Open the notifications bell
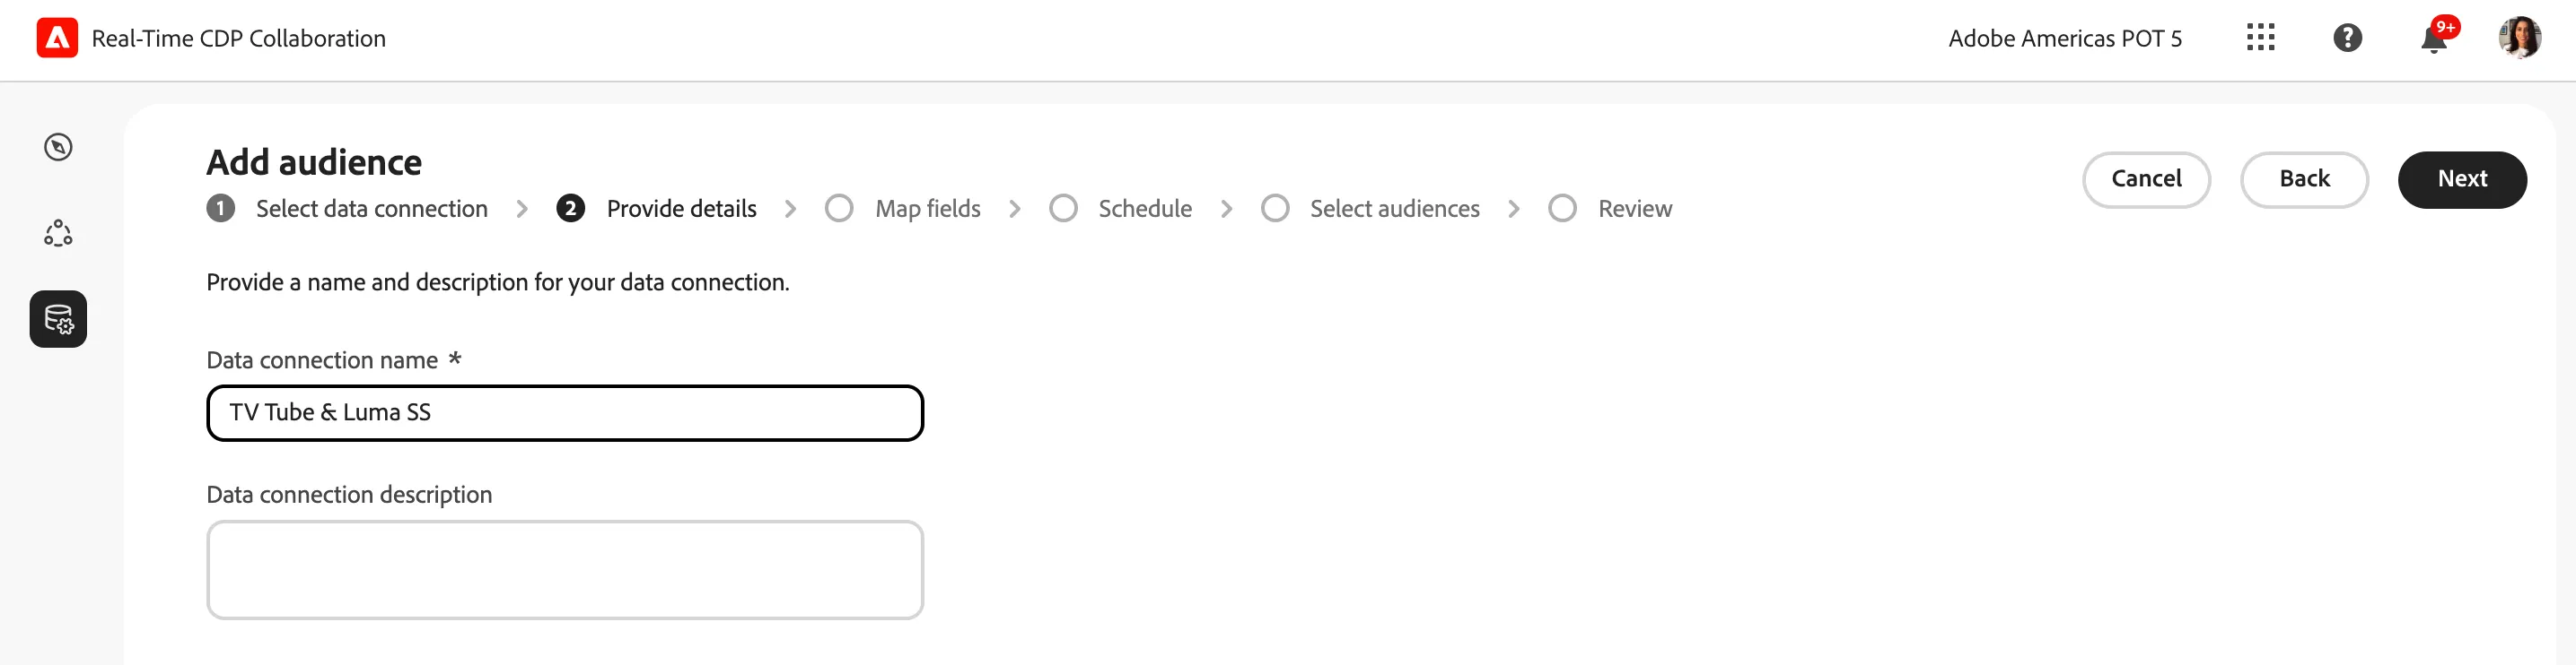 pyautogui.click(x=2434, y=39)
